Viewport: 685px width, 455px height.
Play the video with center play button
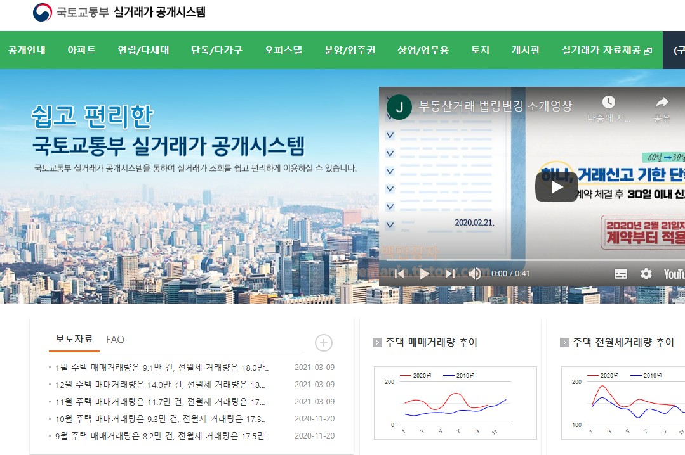coord(557,187)
